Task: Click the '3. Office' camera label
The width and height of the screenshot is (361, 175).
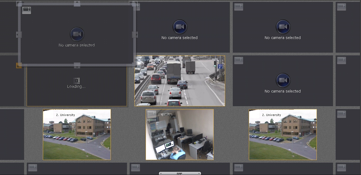Action: tap(165, 115)
